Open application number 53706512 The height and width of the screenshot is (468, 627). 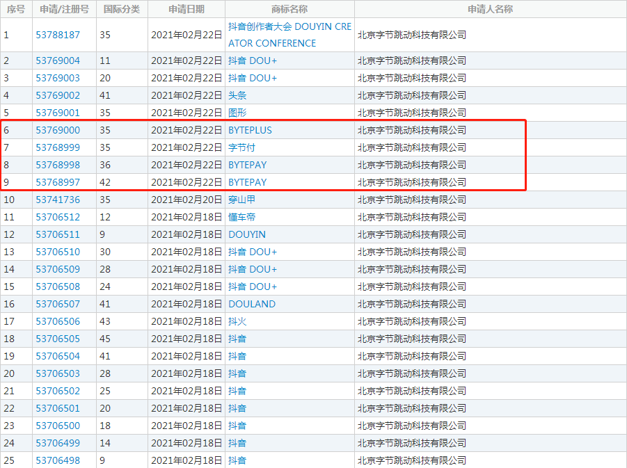point(58,217)
